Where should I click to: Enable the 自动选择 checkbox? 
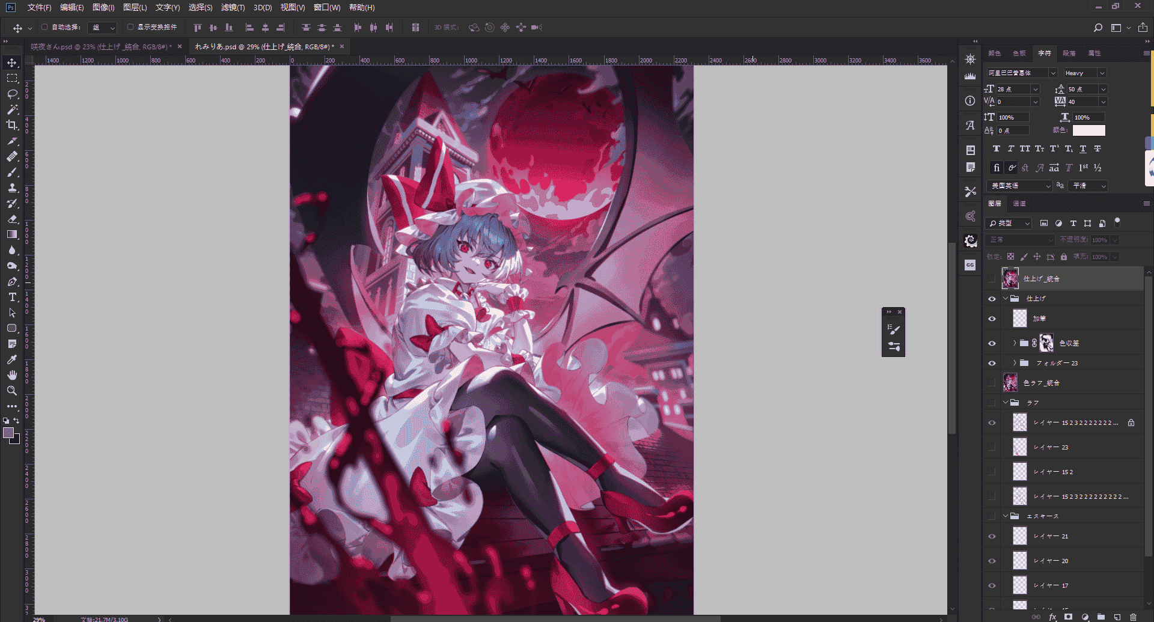(44, 27)
